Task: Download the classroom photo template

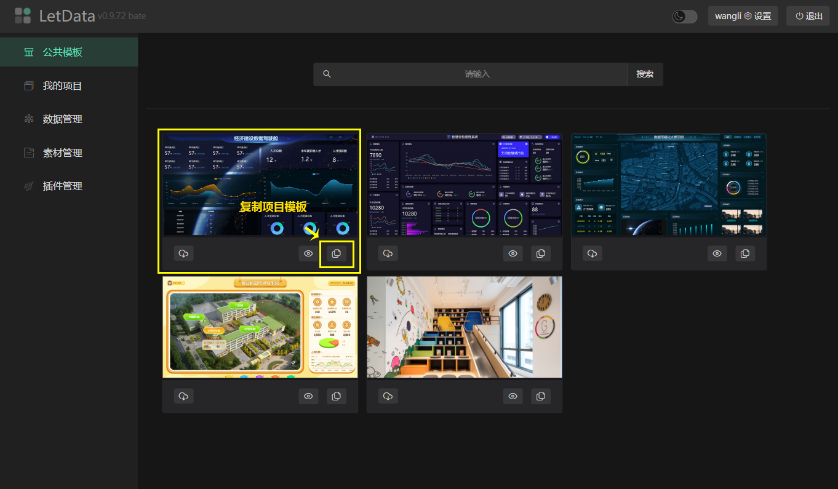Action: pos(388,396)
